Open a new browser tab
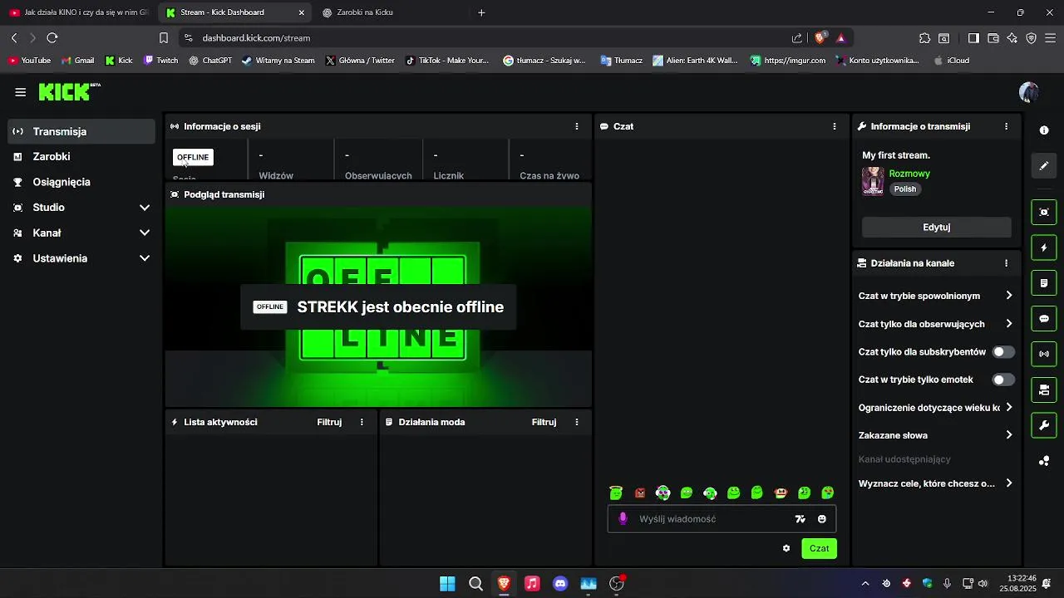 click(481, 12)
